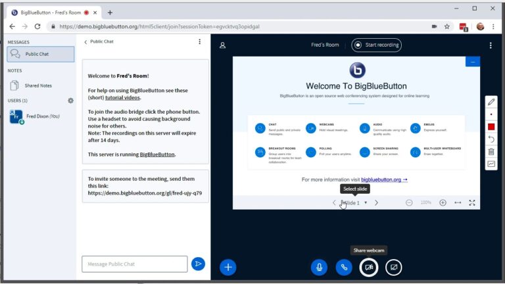505x284 pixels.
Task: Click the Message Public Chat input field
Action: pyautogui.click(x=135, y=264)
